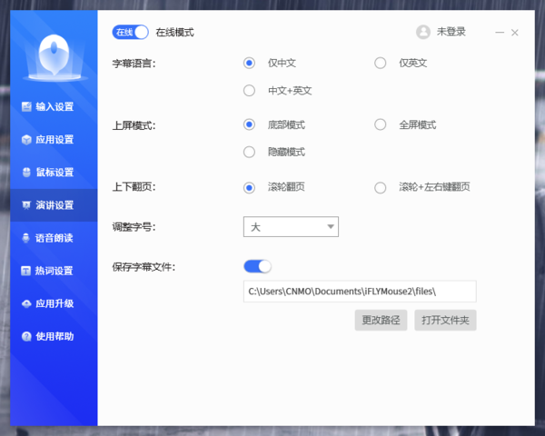Select 仅英文 subtitle language
545x436 pixels.
point(381,63)
